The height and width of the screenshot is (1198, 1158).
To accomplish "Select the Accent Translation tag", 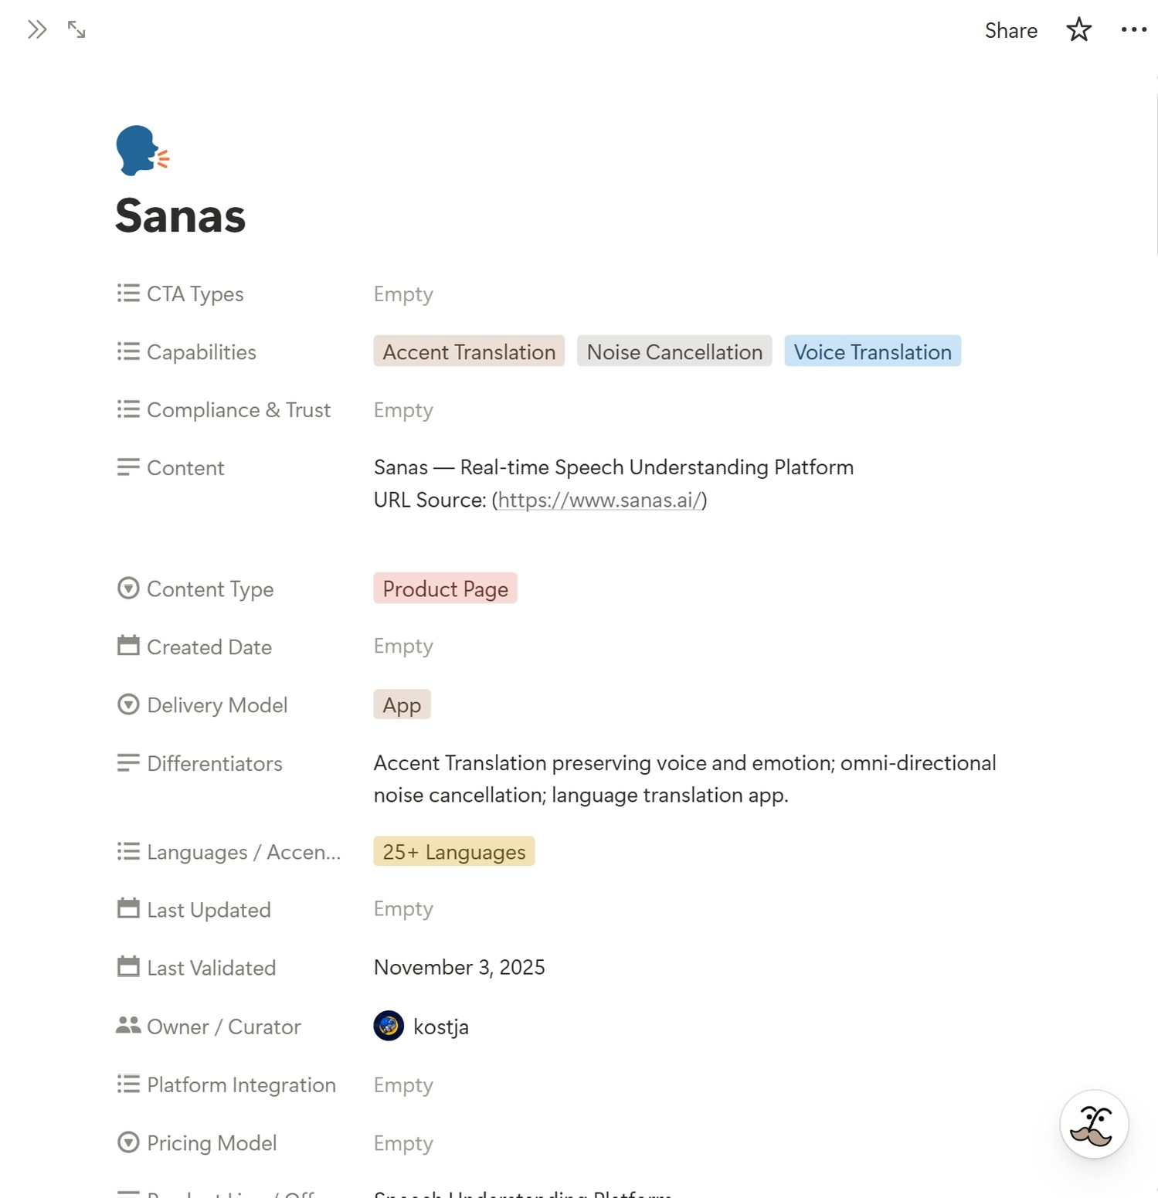I will pos(469,351).
